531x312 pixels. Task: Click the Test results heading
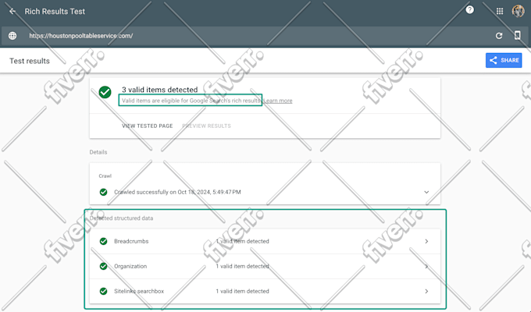(x=30, y=61)
